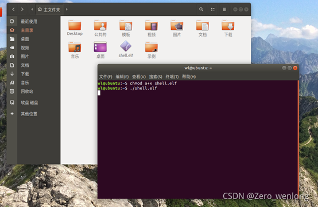Open the terminal 查看(V) menu
This screenshot has width=318, height=207.
tap(139, 77)
